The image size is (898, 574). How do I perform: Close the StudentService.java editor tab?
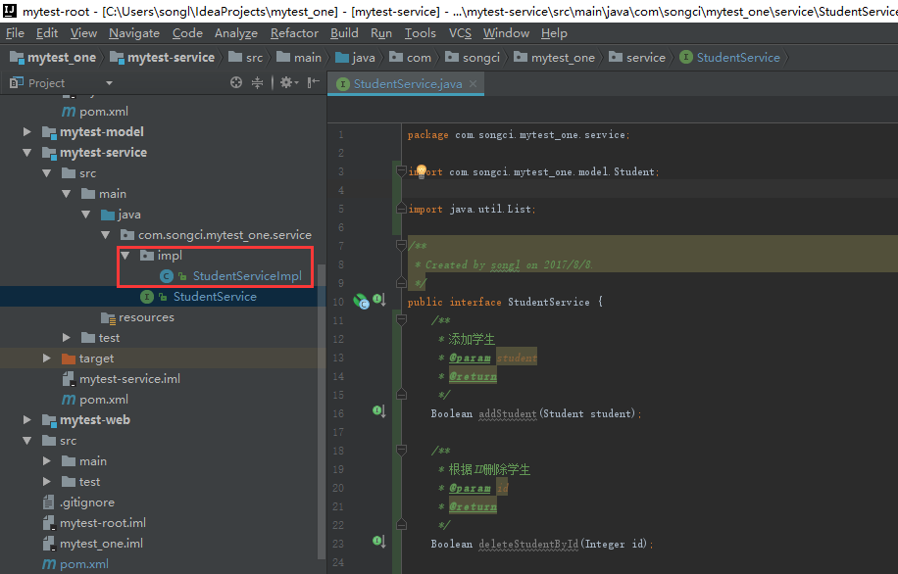coord(474,84)
